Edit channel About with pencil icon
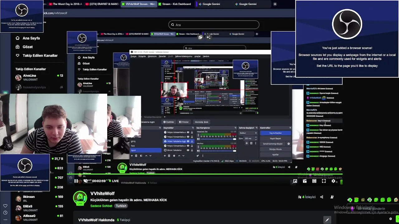399x224 pixels. click(x=327, y=220)
